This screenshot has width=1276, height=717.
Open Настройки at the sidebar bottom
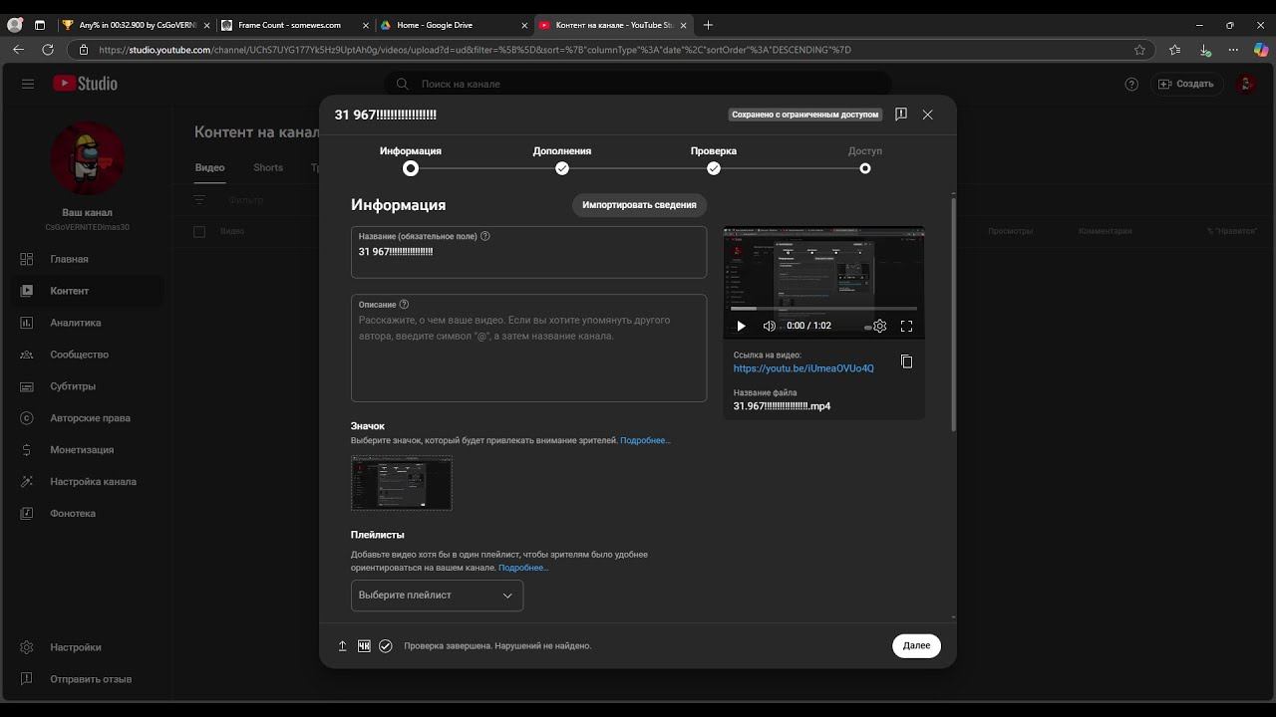coord(86,647)
